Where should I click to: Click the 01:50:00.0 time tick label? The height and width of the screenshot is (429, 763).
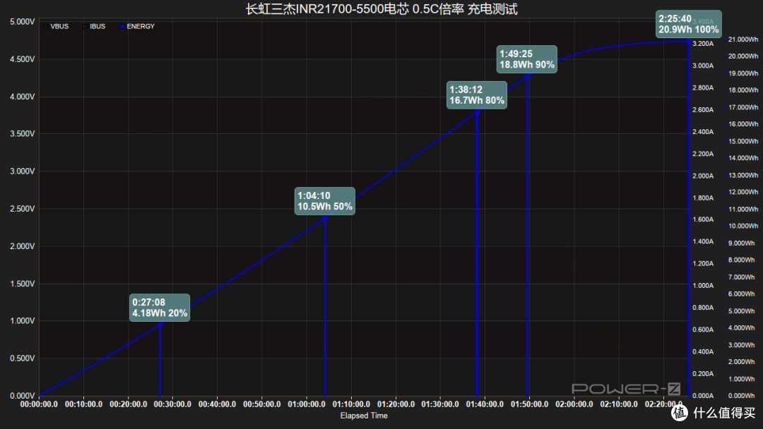click(529, 404)
